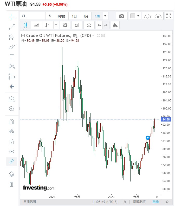This screenshot has height=206, width=175.
Task: Select the 1月 interval
Action: point(86,16)
